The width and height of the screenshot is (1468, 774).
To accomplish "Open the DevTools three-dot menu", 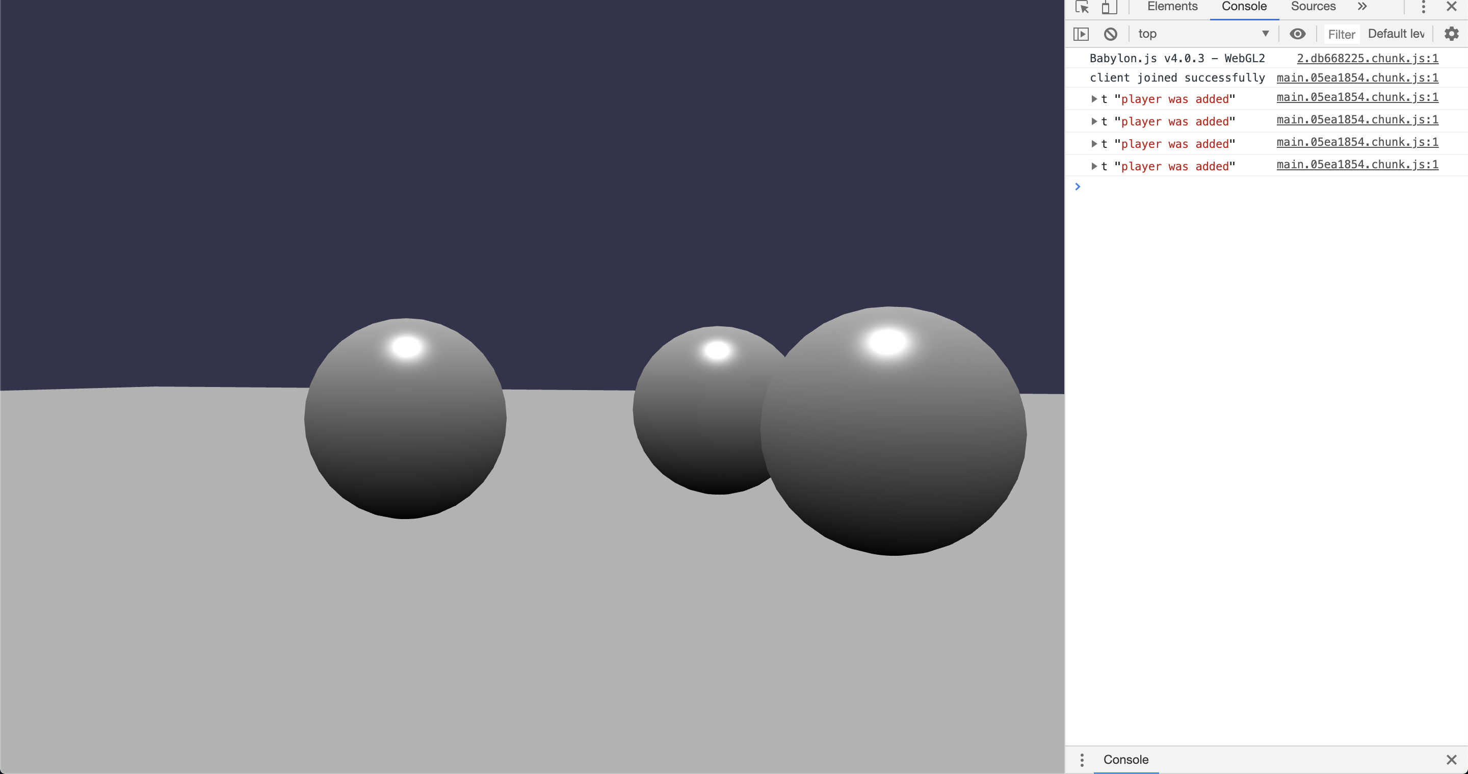I will [1423, 7].
